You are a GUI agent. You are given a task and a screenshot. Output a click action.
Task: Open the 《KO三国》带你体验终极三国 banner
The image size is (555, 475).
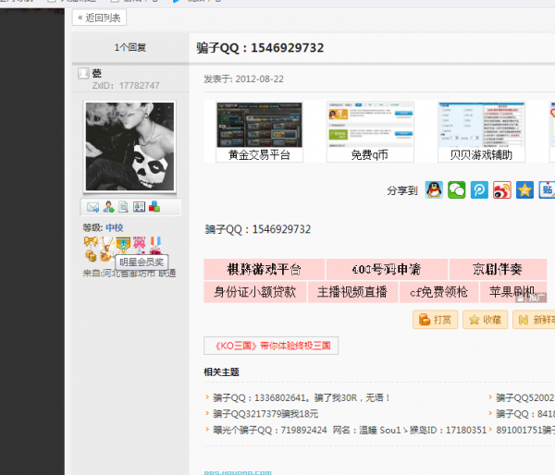point(271,346)
